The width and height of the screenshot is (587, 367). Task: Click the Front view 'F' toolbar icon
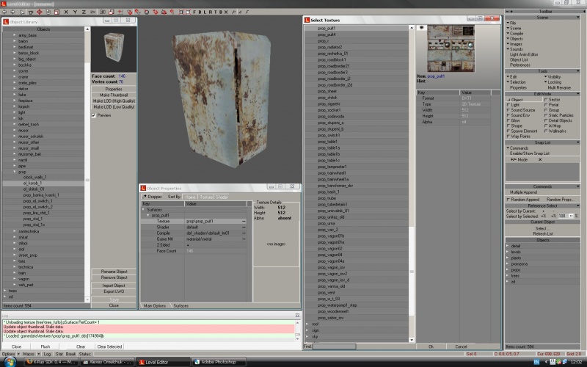[194, 12]
